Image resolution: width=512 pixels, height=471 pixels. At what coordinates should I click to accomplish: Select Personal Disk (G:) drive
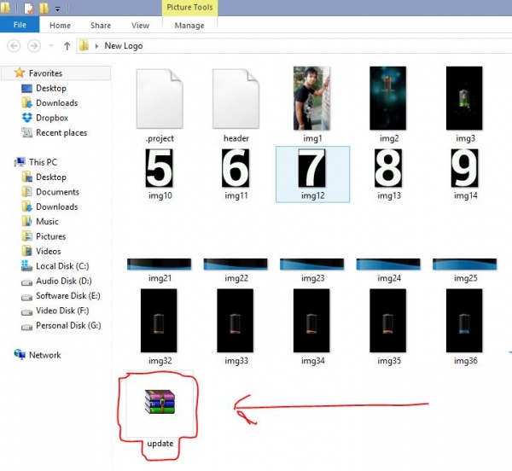point(68,325)
